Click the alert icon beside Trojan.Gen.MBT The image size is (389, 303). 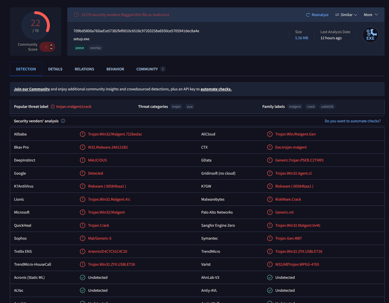270,238
